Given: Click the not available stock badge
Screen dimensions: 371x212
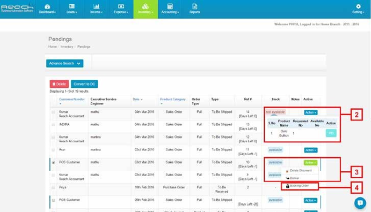Looking at the screenshot, I should pos(275,112).
